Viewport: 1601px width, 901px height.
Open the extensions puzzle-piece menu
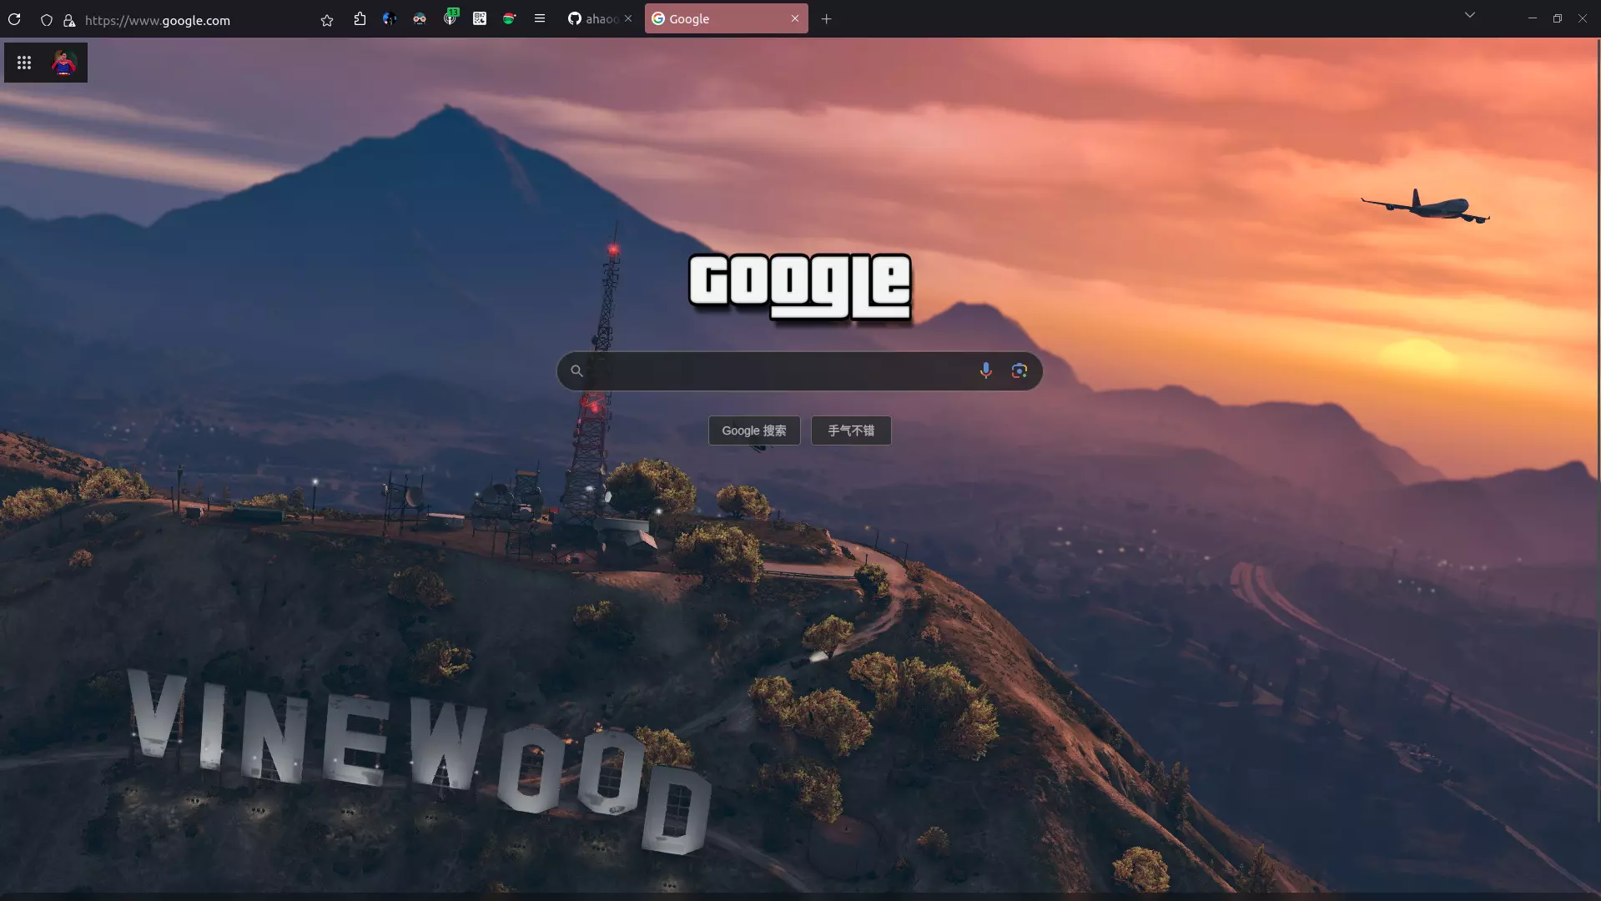click(360, 19)
